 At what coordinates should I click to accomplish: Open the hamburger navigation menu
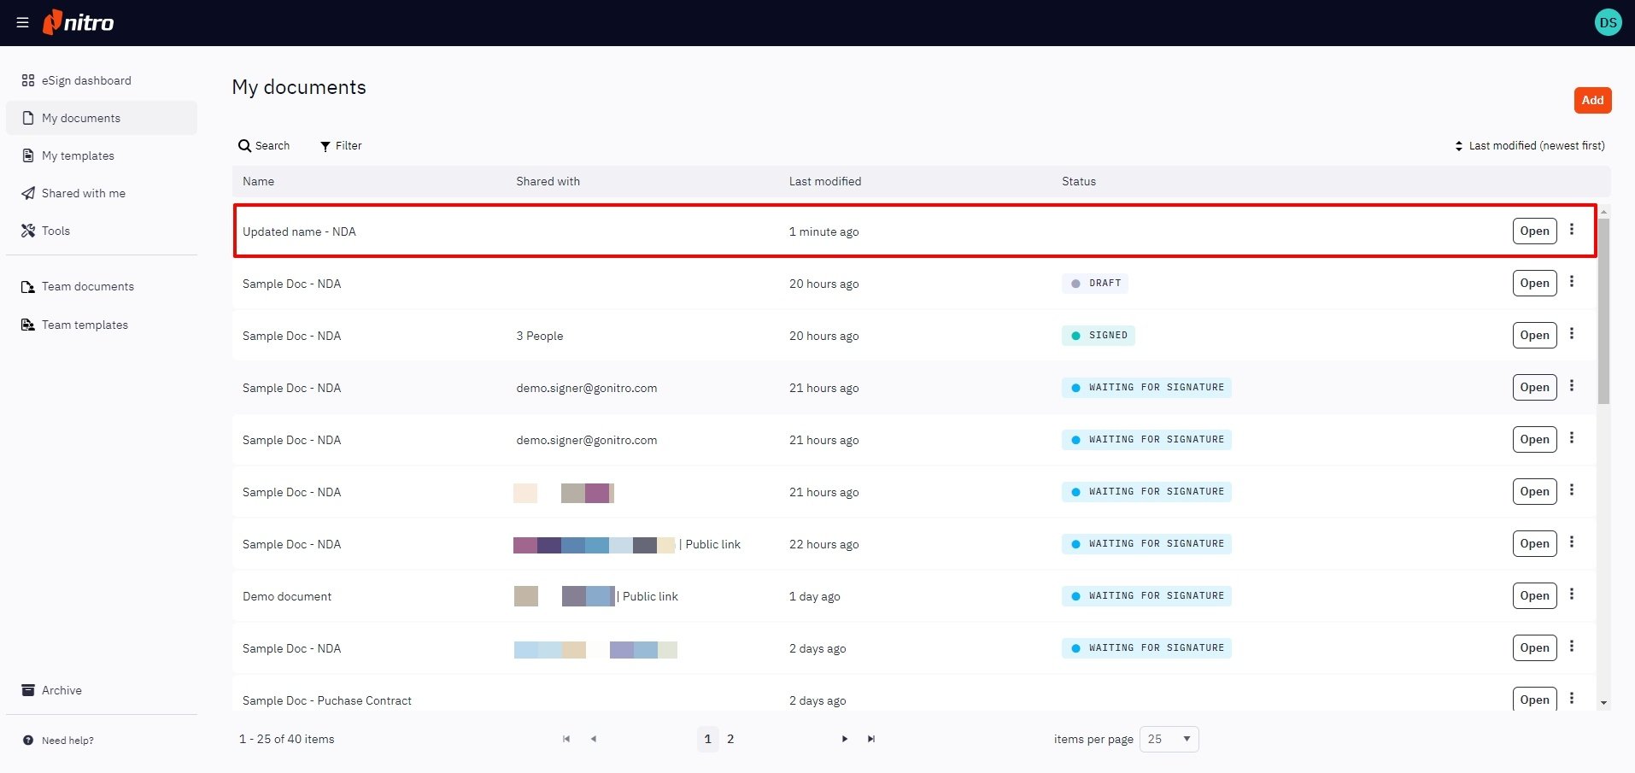pos(22,23)
